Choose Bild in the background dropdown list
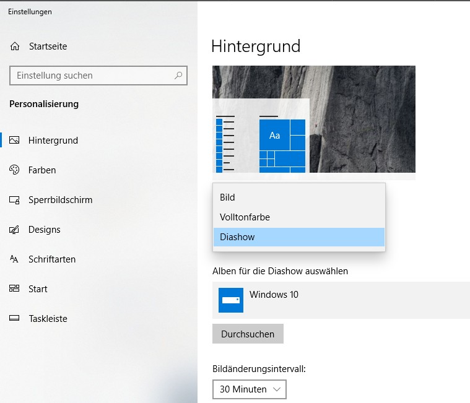The width and height of the screenshot is (470, 403). 299,197
